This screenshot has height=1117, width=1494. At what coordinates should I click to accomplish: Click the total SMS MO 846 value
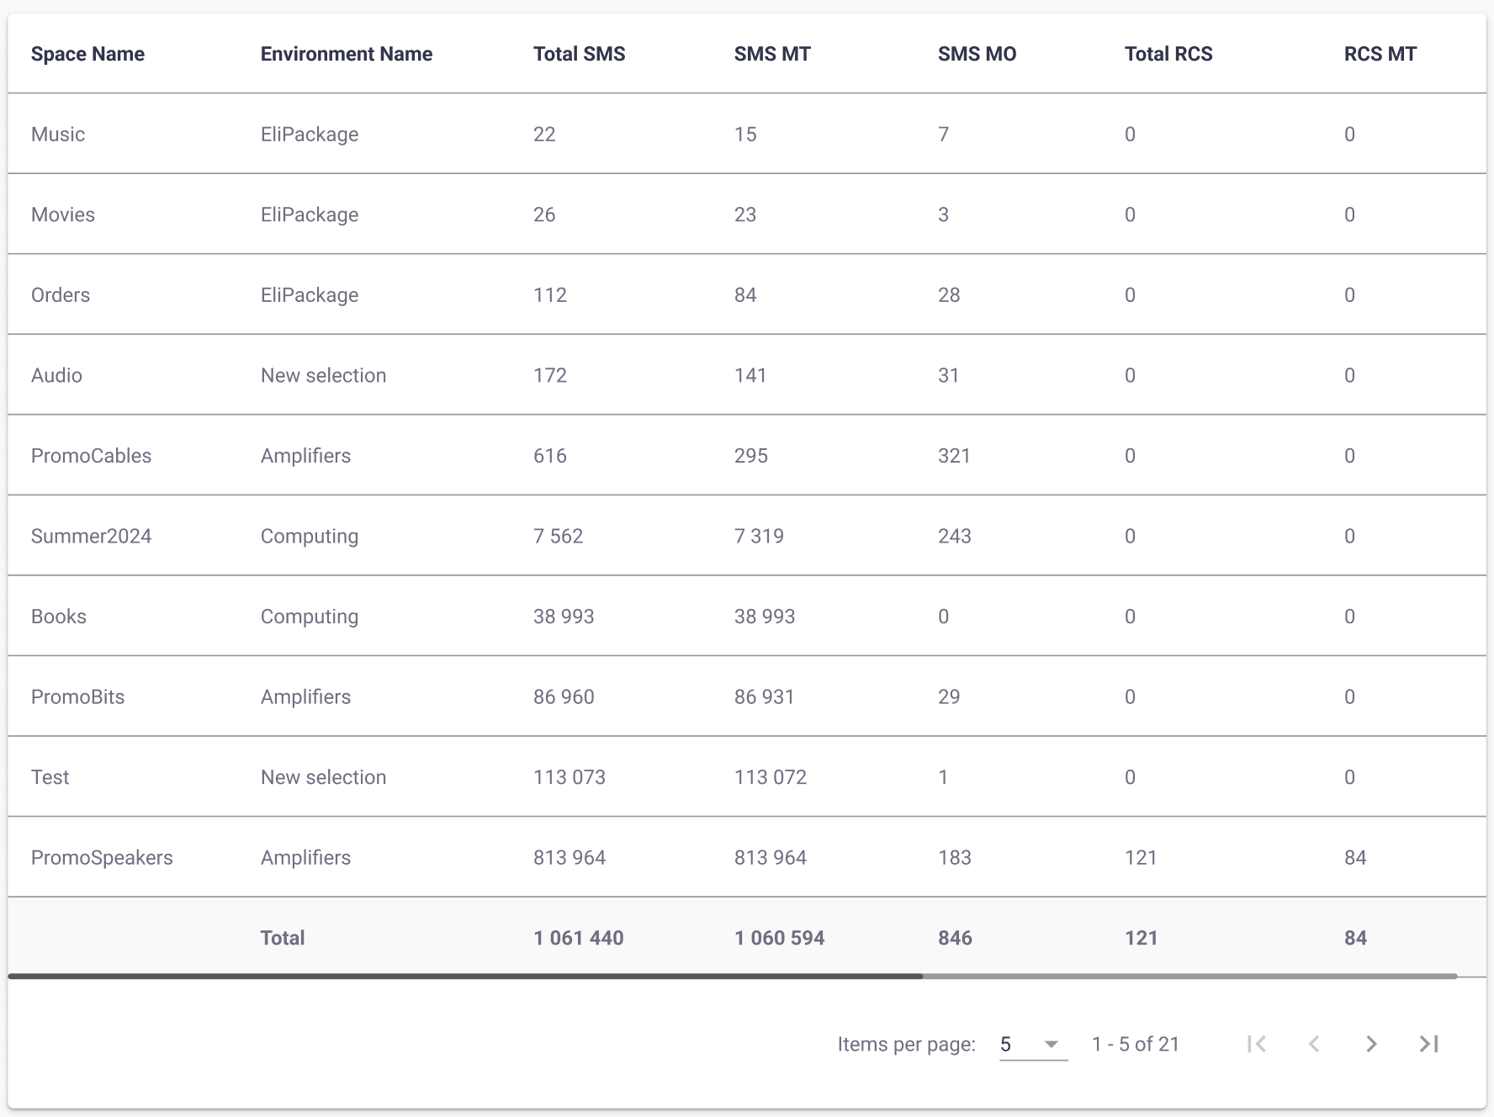956,938
